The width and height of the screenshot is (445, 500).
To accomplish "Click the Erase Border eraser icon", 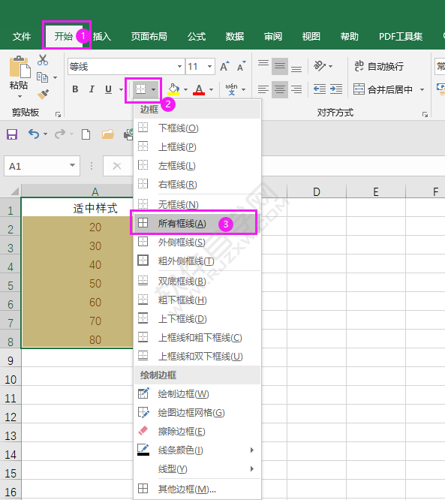I will (143, 431).
